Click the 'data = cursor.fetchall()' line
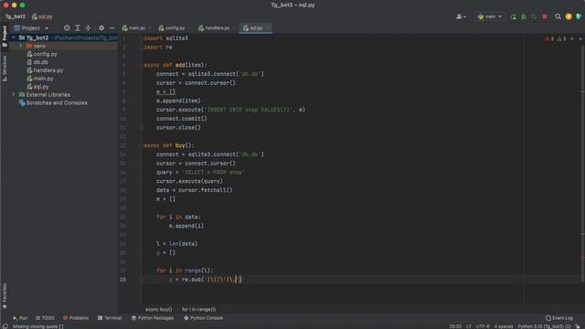 (x=195, y=190)
